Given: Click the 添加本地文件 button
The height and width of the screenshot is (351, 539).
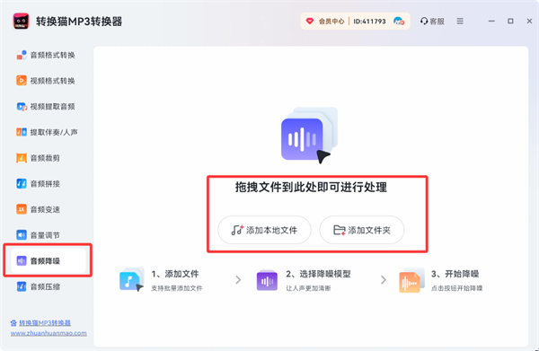Looking at the screenshot, I should 264,230.
